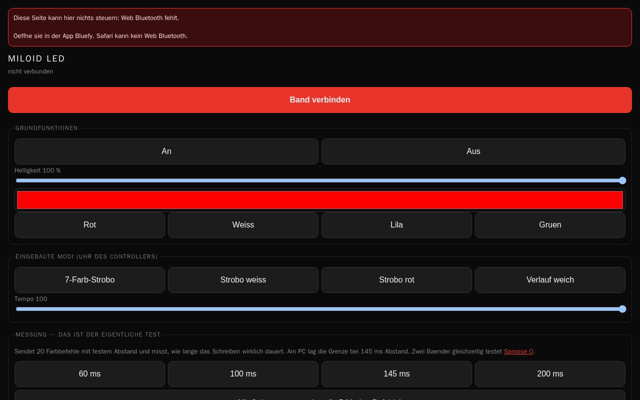Switch the strip off with Aus

(473, 151)
